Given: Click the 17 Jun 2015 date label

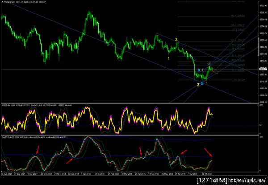Looking at the screenshot, I should pyautogui.click(x=181, y=174).
